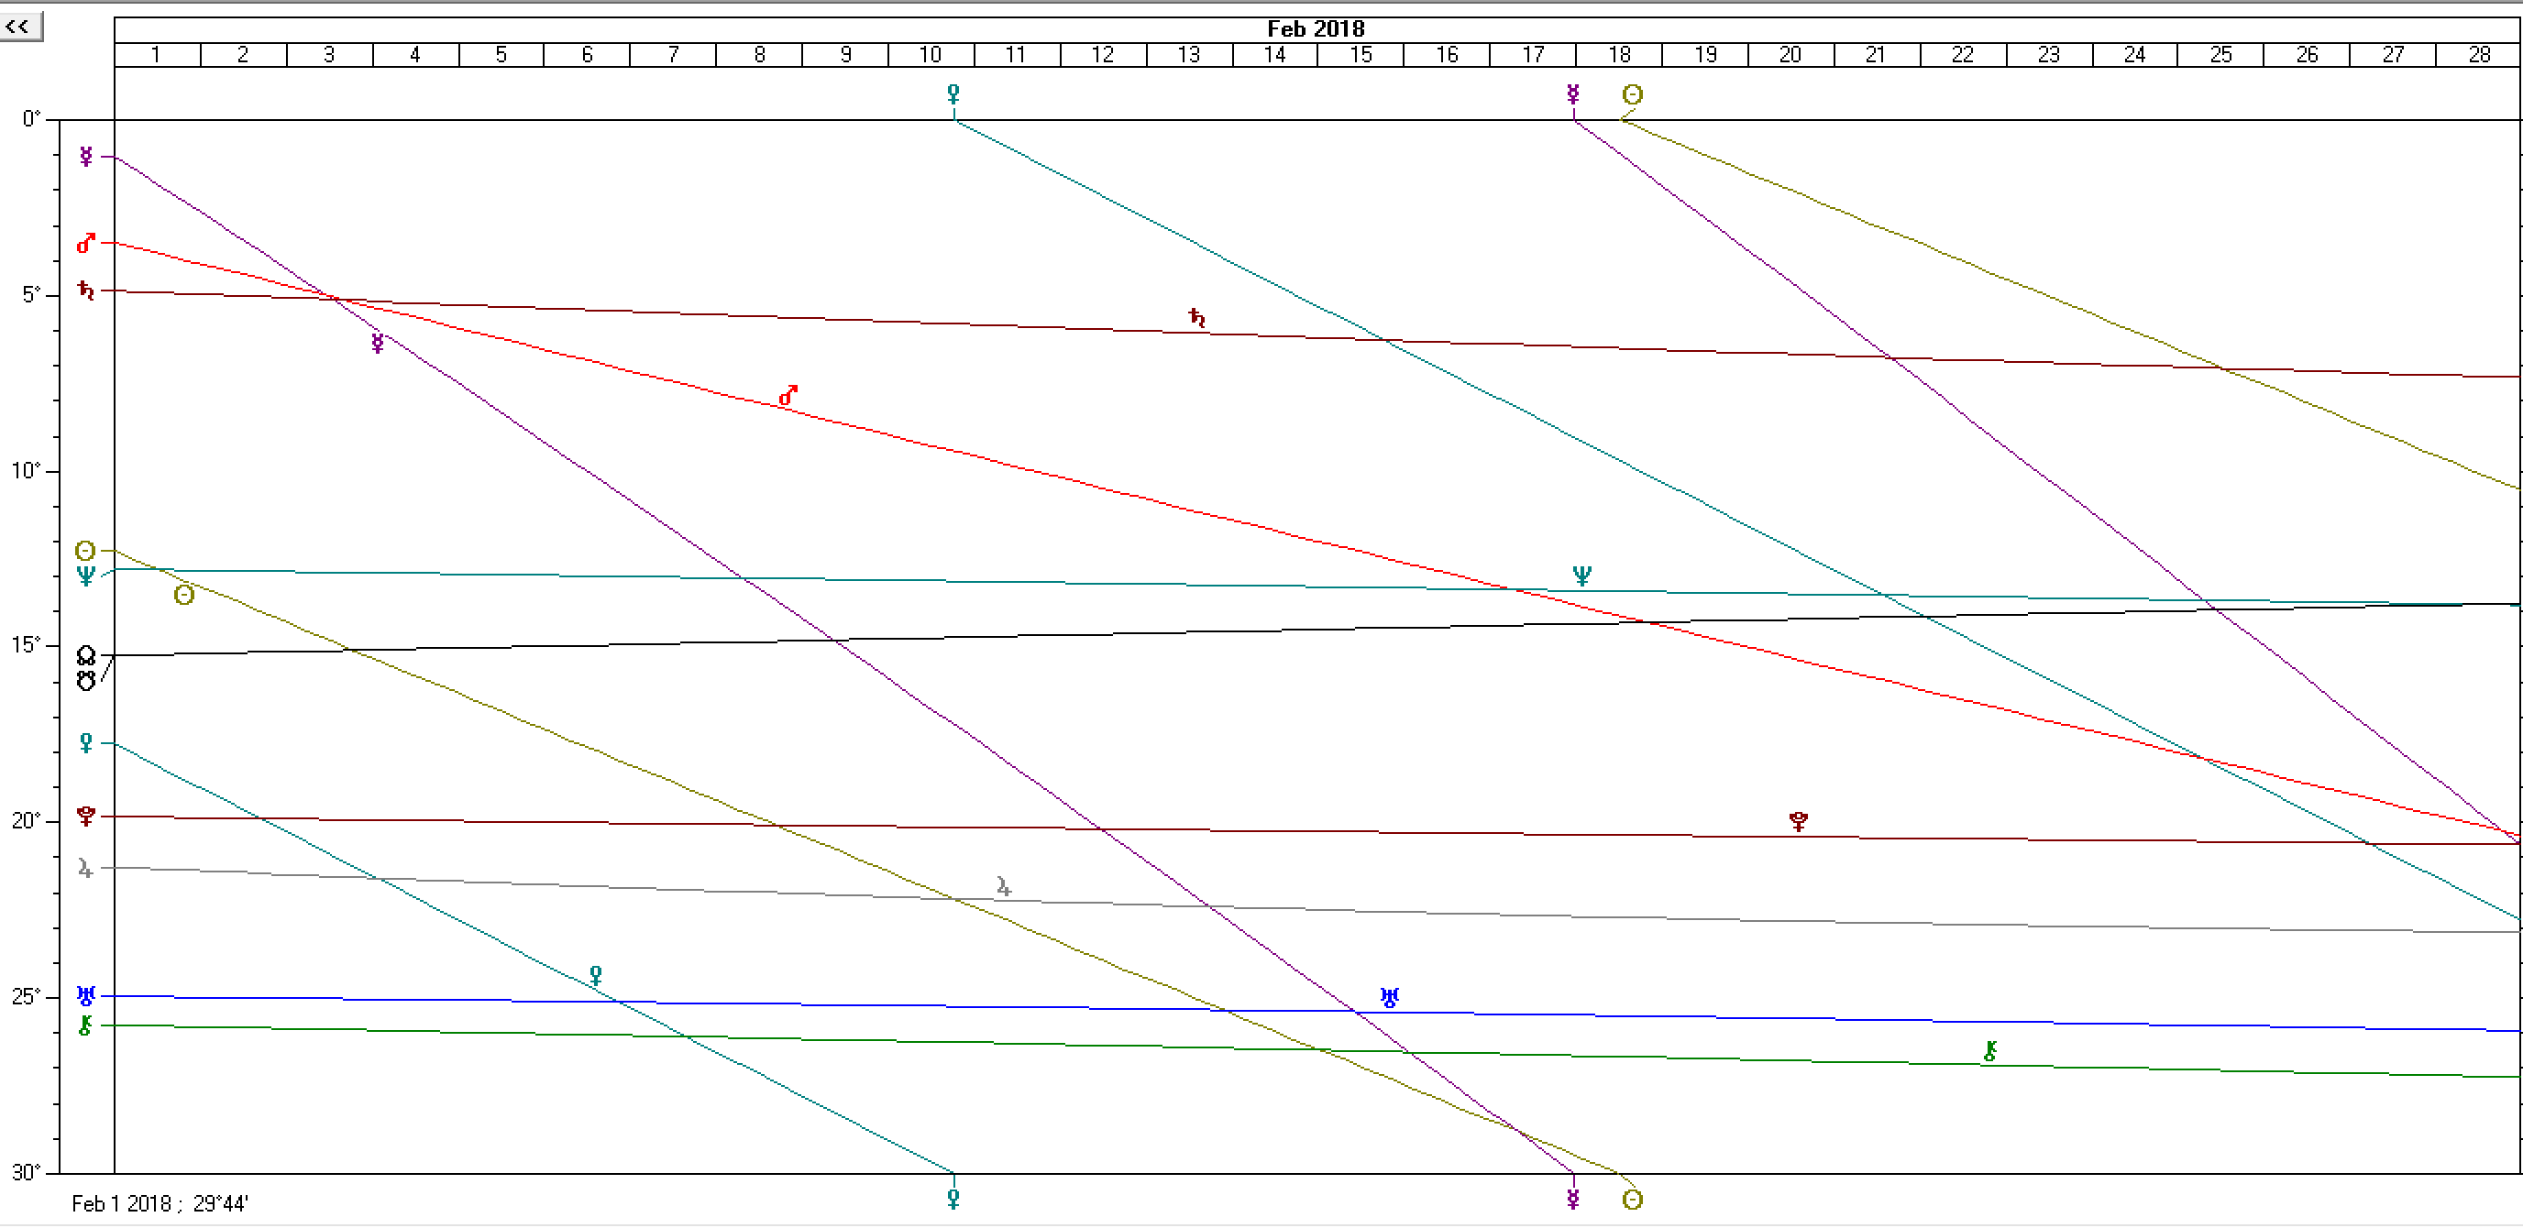This screenshot has height=1228, width=2523.
Task: Click the Chiron label on the green line
Action: 1989,1052
